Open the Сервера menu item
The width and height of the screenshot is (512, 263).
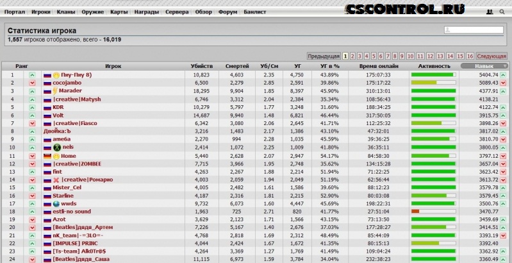pos(177,12)
